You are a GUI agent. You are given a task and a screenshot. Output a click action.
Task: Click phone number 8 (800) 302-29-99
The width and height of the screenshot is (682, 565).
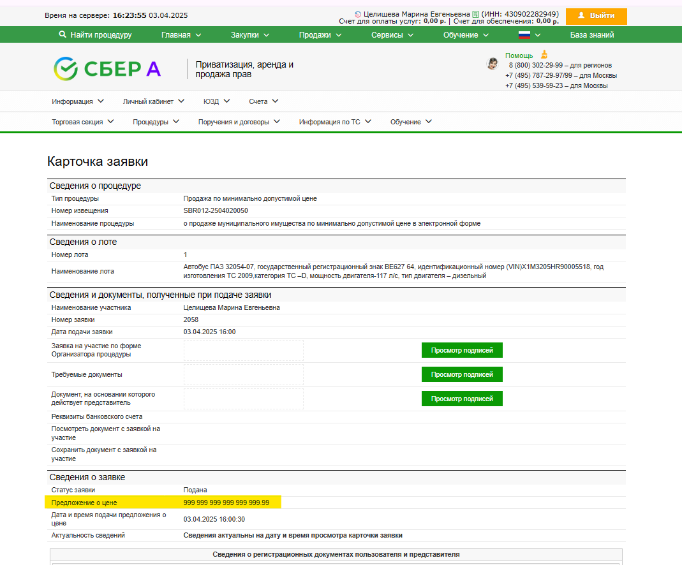point(536,65)
